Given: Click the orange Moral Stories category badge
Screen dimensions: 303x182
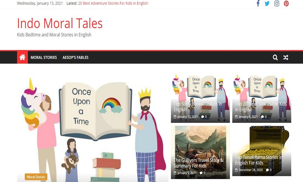Looking at the screenshot, I should pyautogui.click(x=36, y=177).
